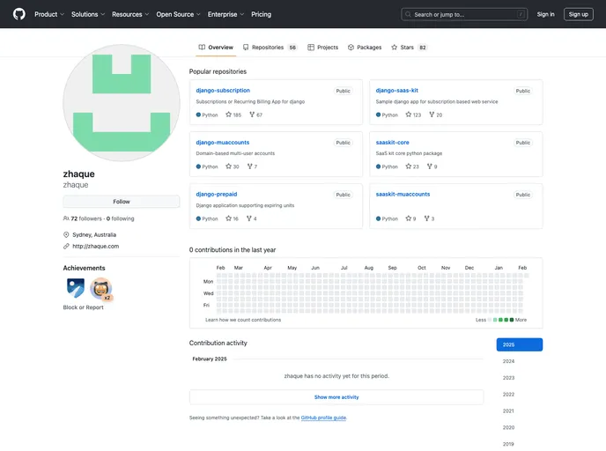
Task: Focus the Search or jump to field
Action: (464, 14)
